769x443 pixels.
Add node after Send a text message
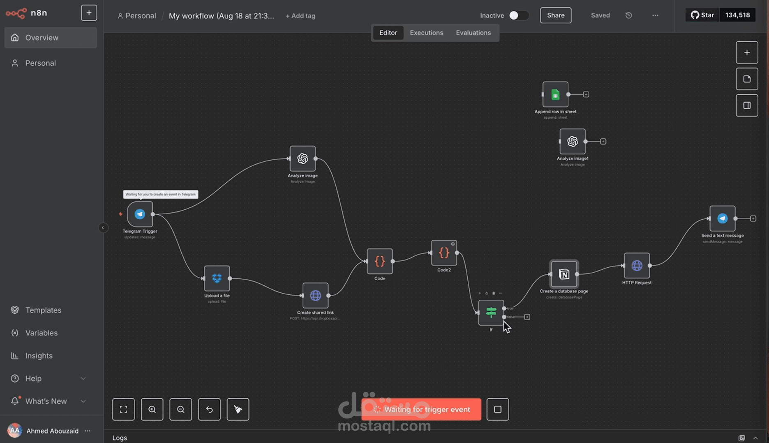(753, 218)
